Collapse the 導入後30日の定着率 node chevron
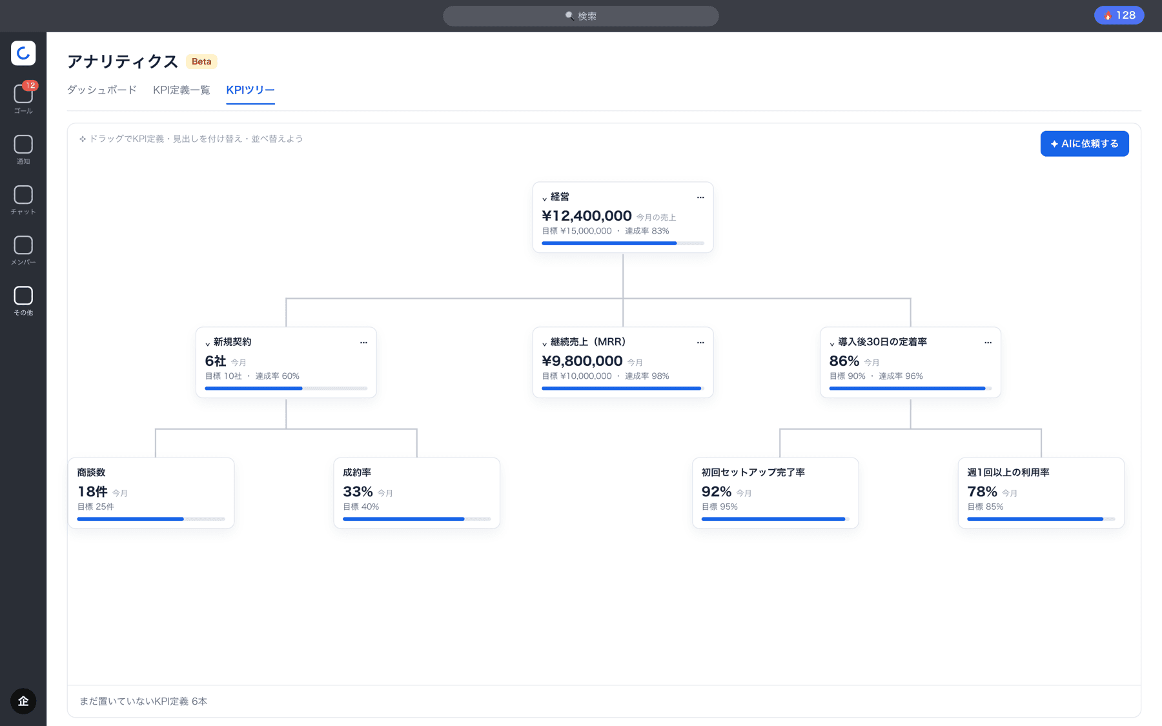Screen dimensions: 1162x726 [832, 343]
